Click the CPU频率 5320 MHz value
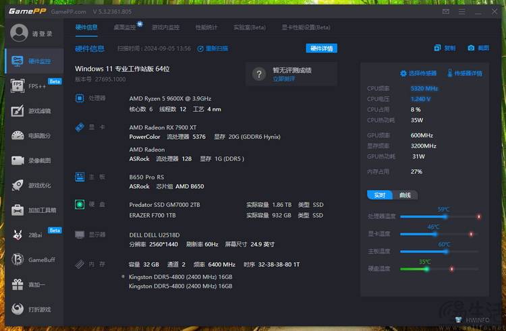 (x=424, y=88)
